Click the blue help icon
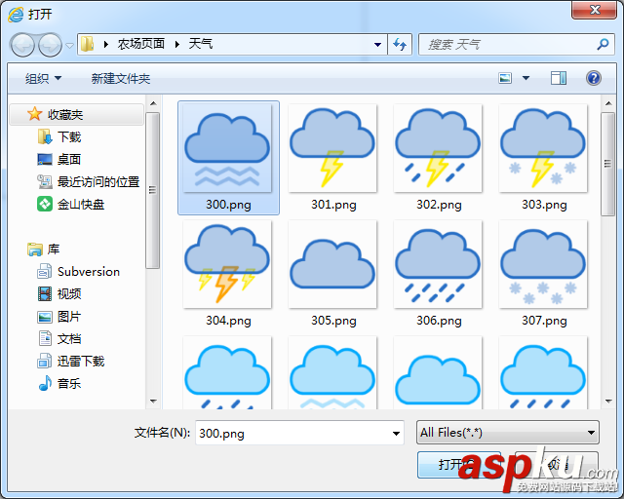 [x=594, y=78]
